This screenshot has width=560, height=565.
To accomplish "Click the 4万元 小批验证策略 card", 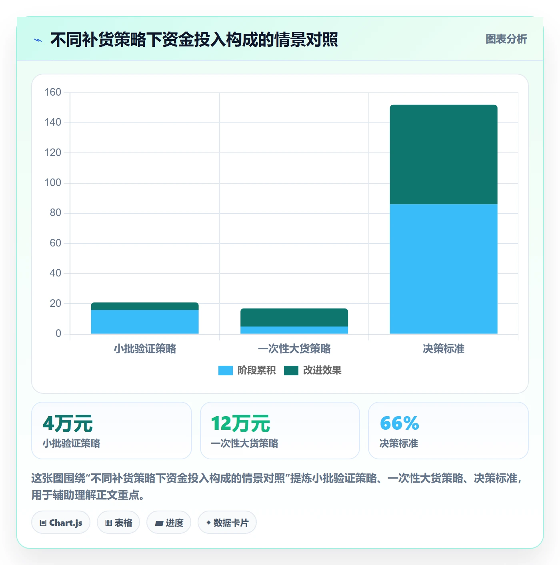I will point(112,431).
